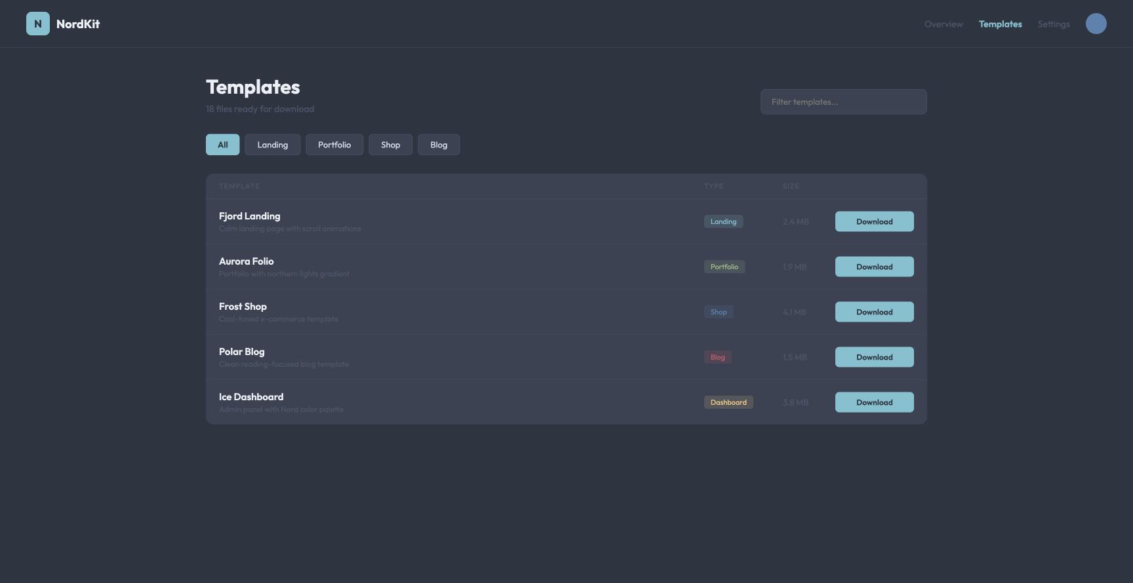Filter templates by Landing category
The height and width of the screenshot is (583, 1133).
point(272,145)
